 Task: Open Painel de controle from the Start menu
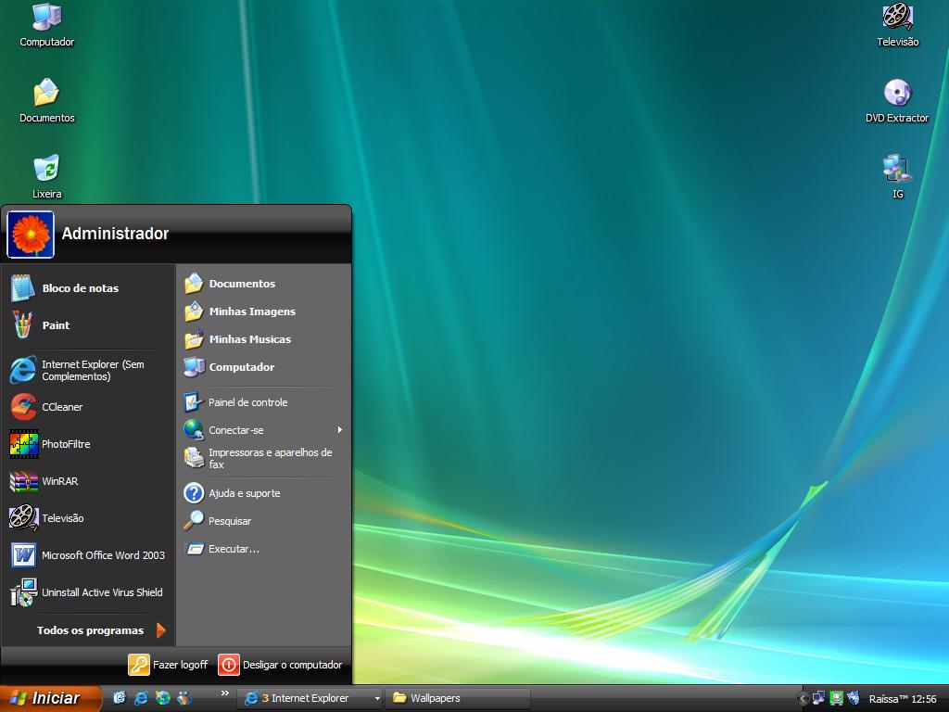click(248, 401)
